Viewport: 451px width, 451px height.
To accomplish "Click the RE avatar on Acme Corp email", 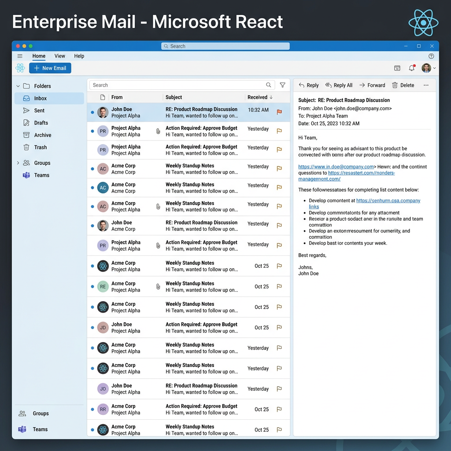I will (103, 286).
